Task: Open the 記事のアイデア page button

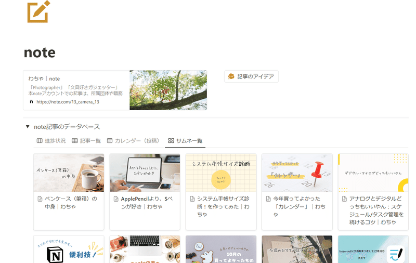Action: [x=251, y=76]
